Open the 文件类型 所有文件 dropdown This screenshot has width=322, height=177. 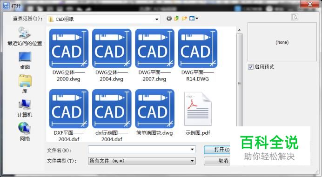[142, 161]
